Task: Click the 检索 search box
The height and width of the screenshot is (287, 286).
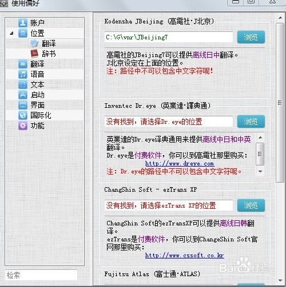Action: (41, 275)
